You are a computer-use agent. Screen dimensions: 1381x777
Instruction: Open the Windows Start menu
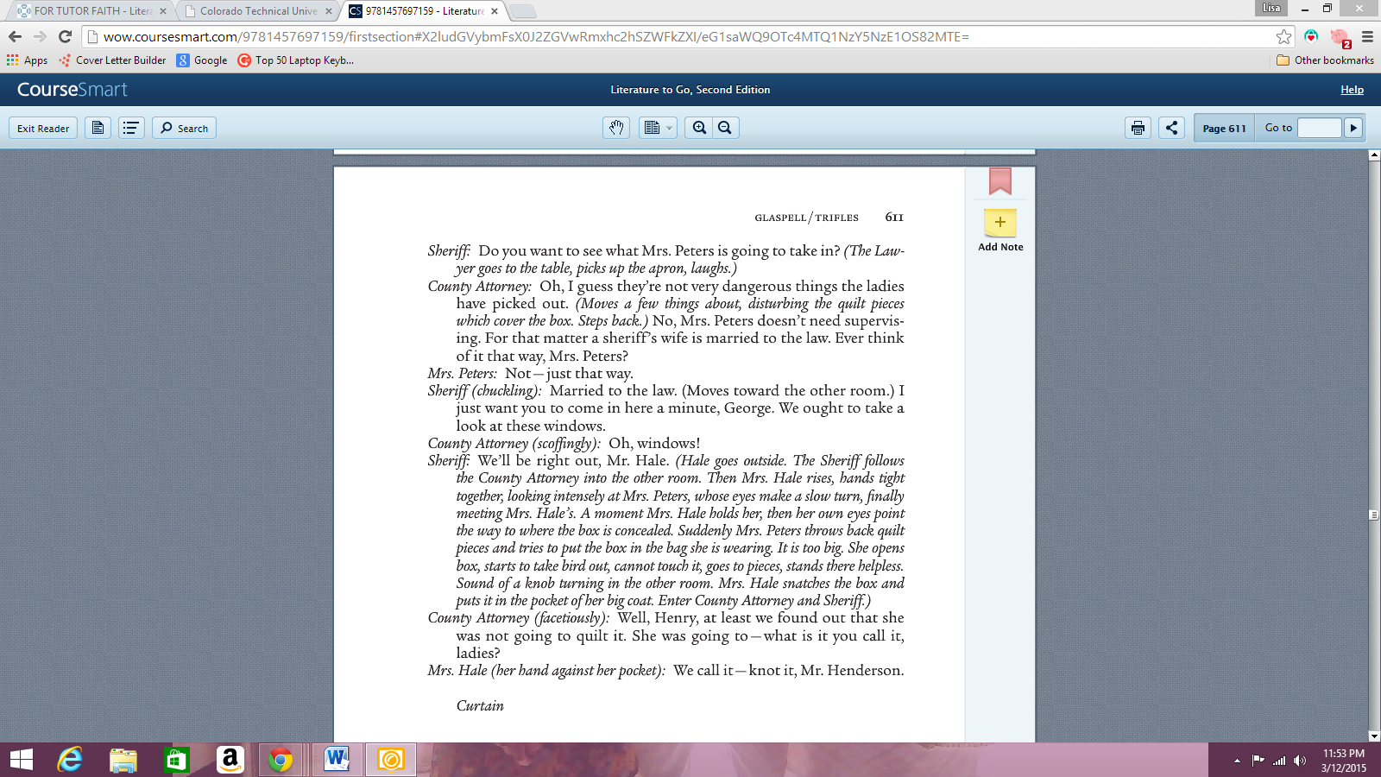point(21,760)
